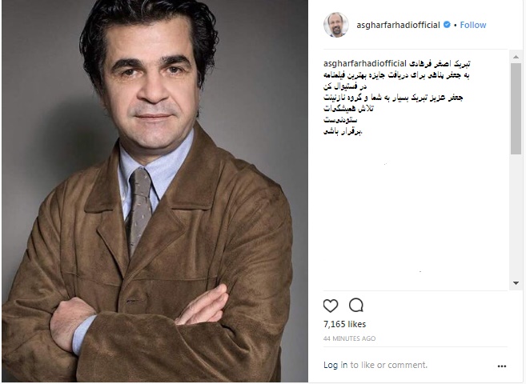Click the caption scrollbar thumb
526x384 pixels.
coord(516,109)
